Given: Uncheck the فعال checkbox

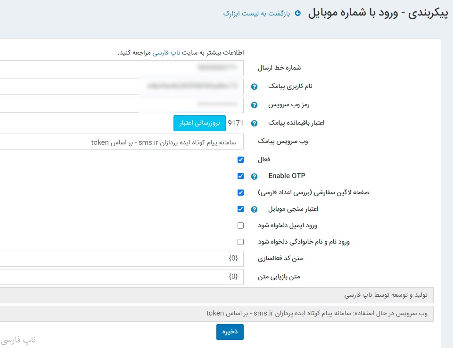Looking at the screenshot, I should coord(241,160).
